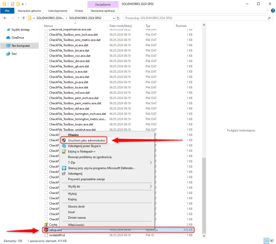Click the admin shield icon in menu

[64, 140]
